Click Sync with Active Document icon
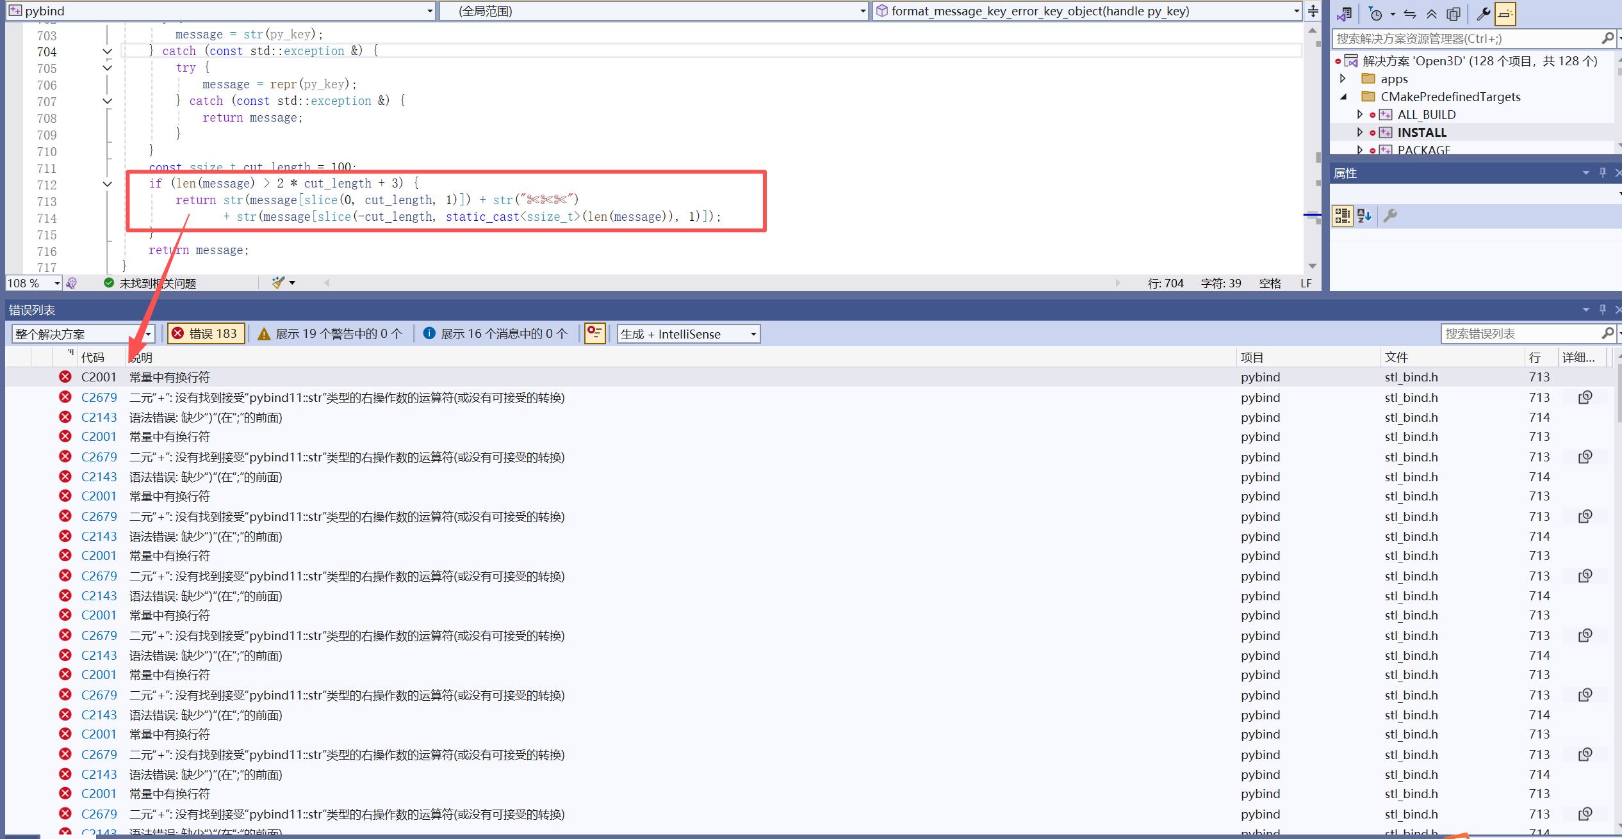 point(1410,14)
